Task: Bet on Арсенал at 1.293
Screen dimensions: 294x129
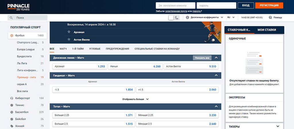Action: (x=80, y=67)
